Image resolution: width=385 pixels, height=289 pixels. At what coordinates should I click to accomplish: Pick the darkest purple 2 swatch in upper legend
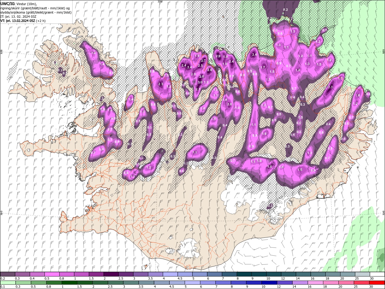coord(111,274)
